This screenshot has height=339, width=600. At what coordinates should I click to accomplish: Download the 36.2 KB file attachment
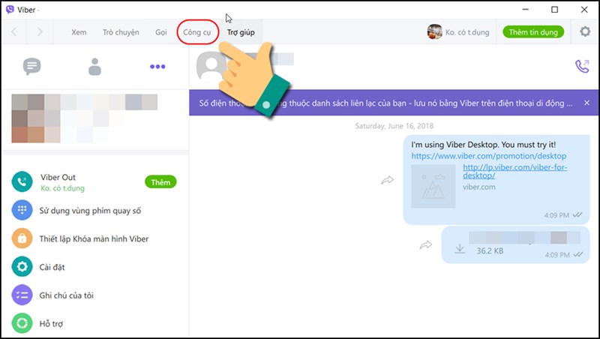coord(460,249)
